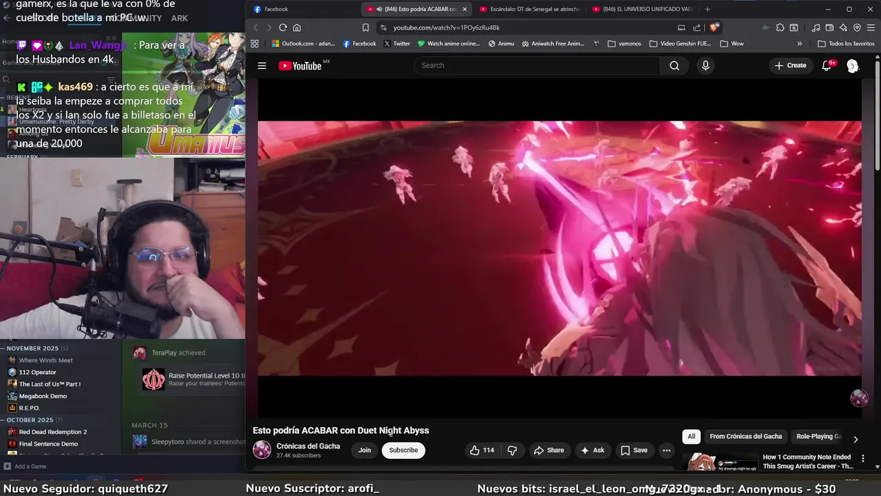Open the Video Genshin FUE bookmark folder
881x496 pixels.
[679, 43]
